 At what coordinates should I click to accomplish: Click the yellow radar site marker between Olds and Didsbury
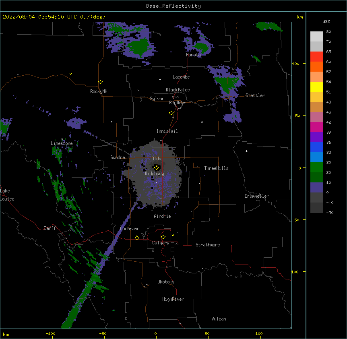pos(156,168)
